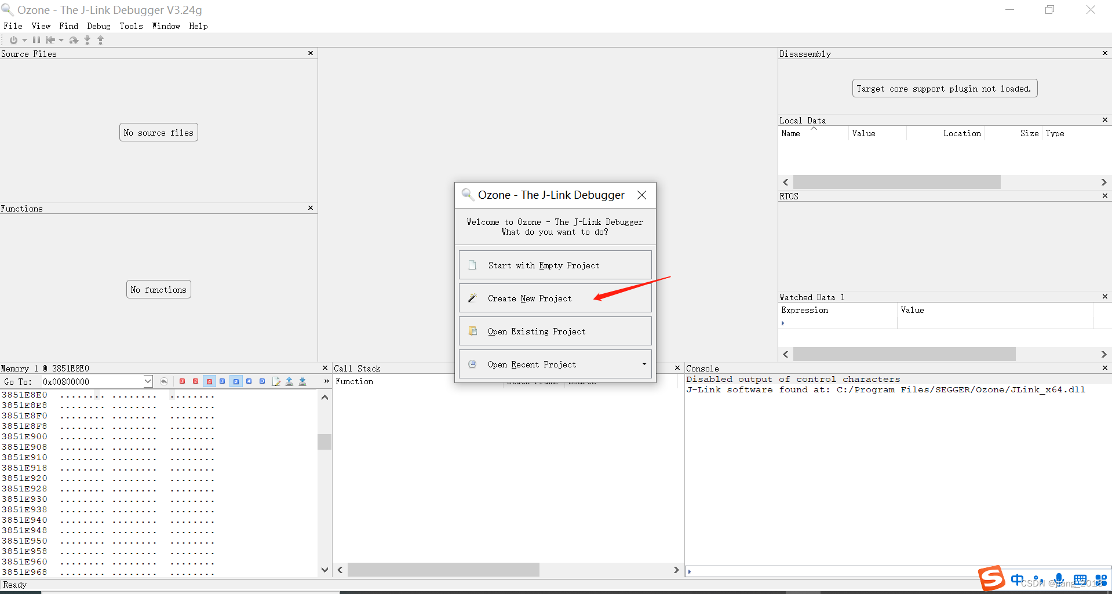Open the Open Recent Project dropdown arrow

pyautogui.click(x=644, y=364)
